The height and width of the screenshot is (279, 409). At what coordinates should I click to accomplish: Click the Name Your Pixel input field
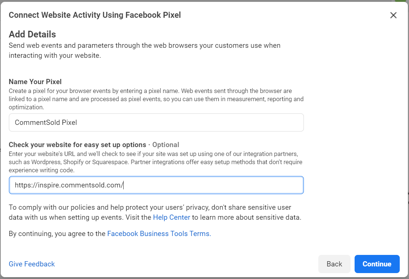tap(156, 122)
